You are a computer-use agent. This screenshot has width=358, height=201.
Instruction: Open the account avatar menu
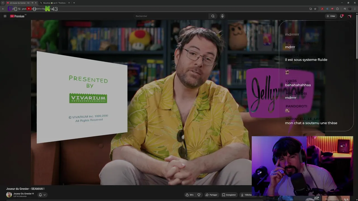click(x=349, y=16)
